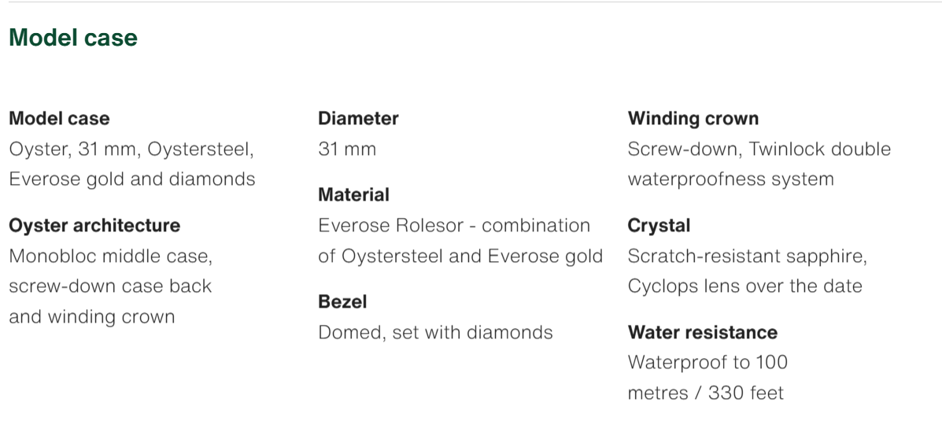This screenshot has width=942, height=421.
Task: Click the bold "Diameter" label
Action: click(x=358, y=119)
